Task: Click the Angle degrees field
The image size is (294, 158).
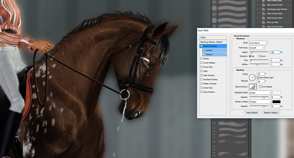Action: 261,74
